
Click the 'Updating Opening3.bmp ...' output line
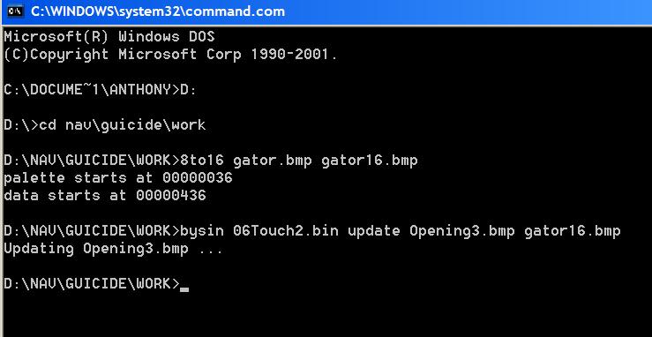[114, 249]
